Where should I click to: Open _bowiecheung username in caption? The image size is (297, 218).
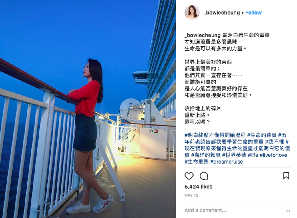(203, 35)
